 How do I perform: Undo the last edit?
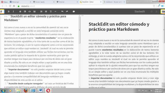tap(62, 11)
